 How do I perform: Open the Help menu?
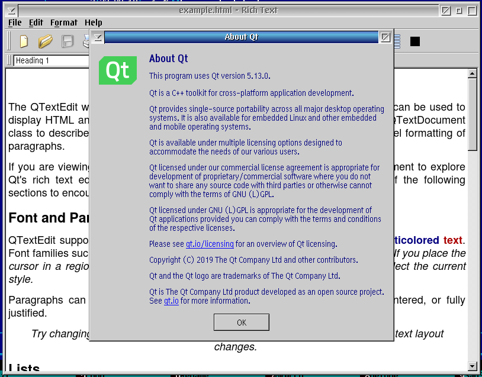click(x=94, y=22)
